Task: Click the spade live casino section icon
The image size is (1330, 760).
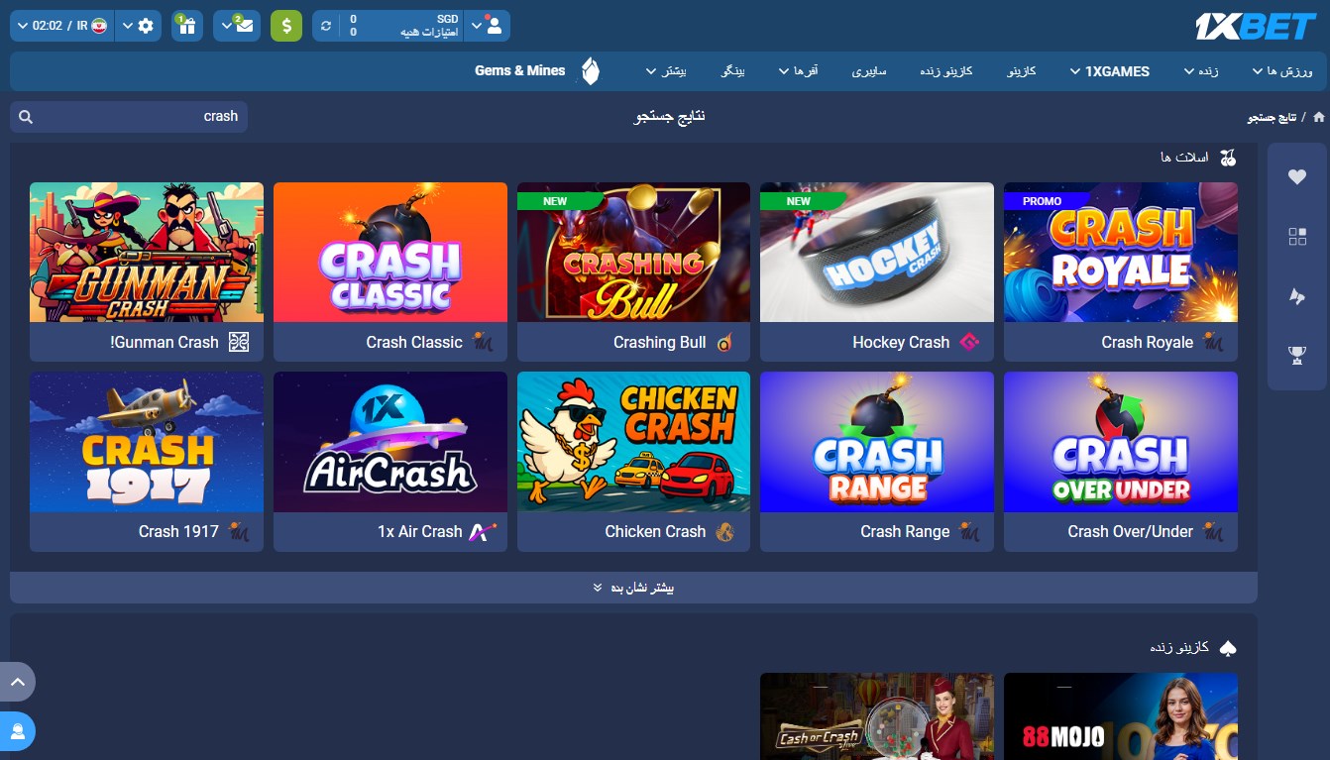Action: click(1228, 647)
